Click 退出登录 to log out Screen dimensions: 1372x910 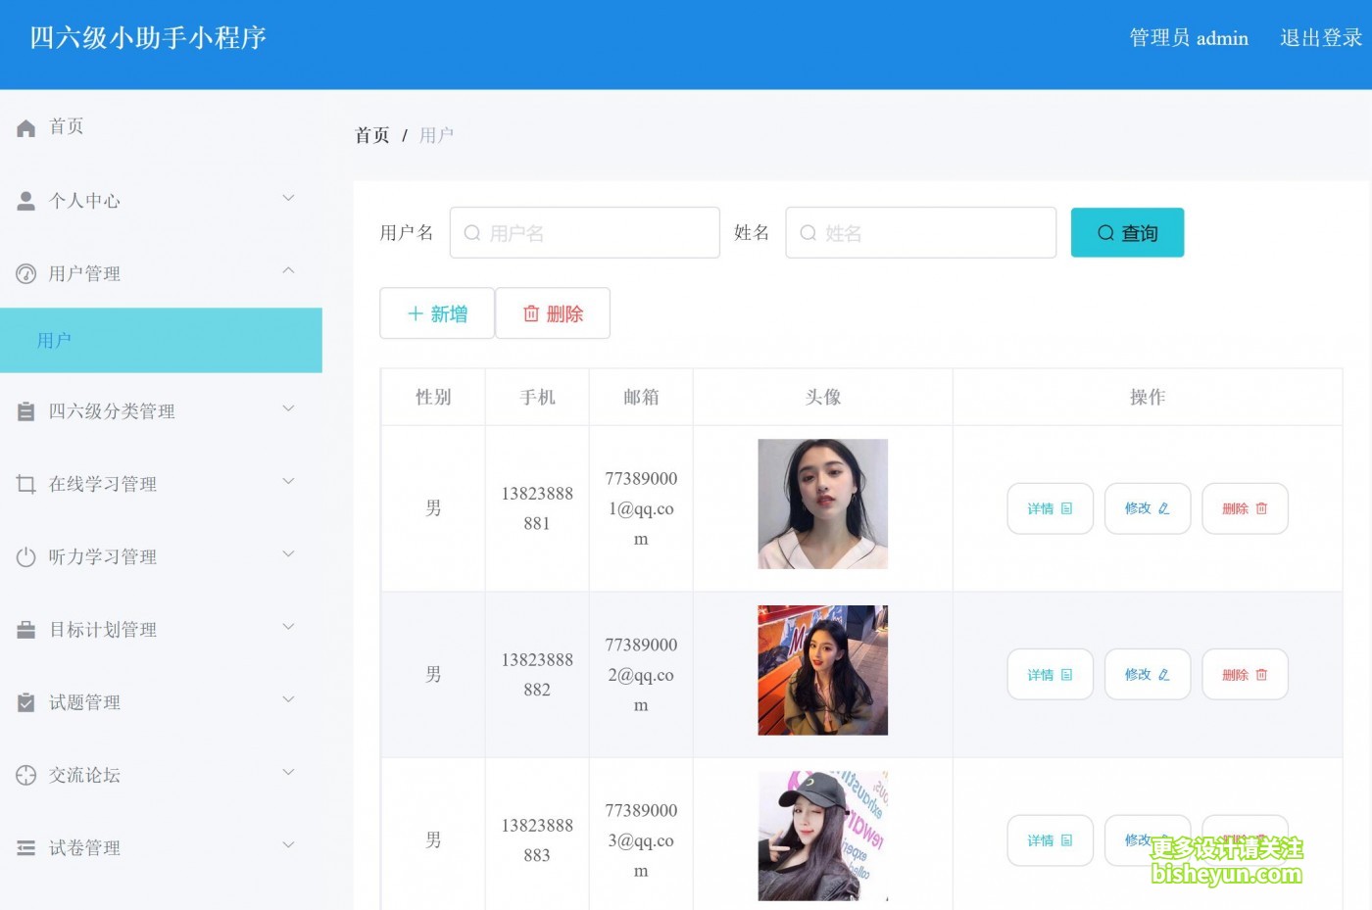(x=1320, y=37)
